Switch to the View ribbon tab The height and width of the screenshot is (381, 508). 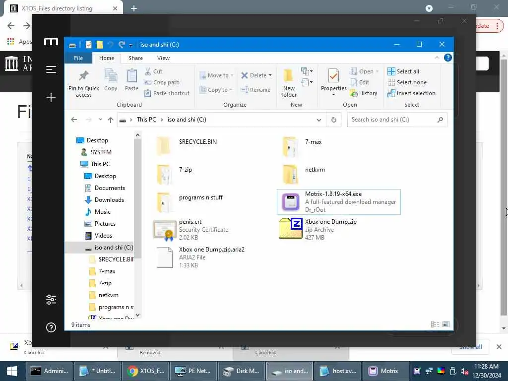pyautogui.click(x=163, y=58)
